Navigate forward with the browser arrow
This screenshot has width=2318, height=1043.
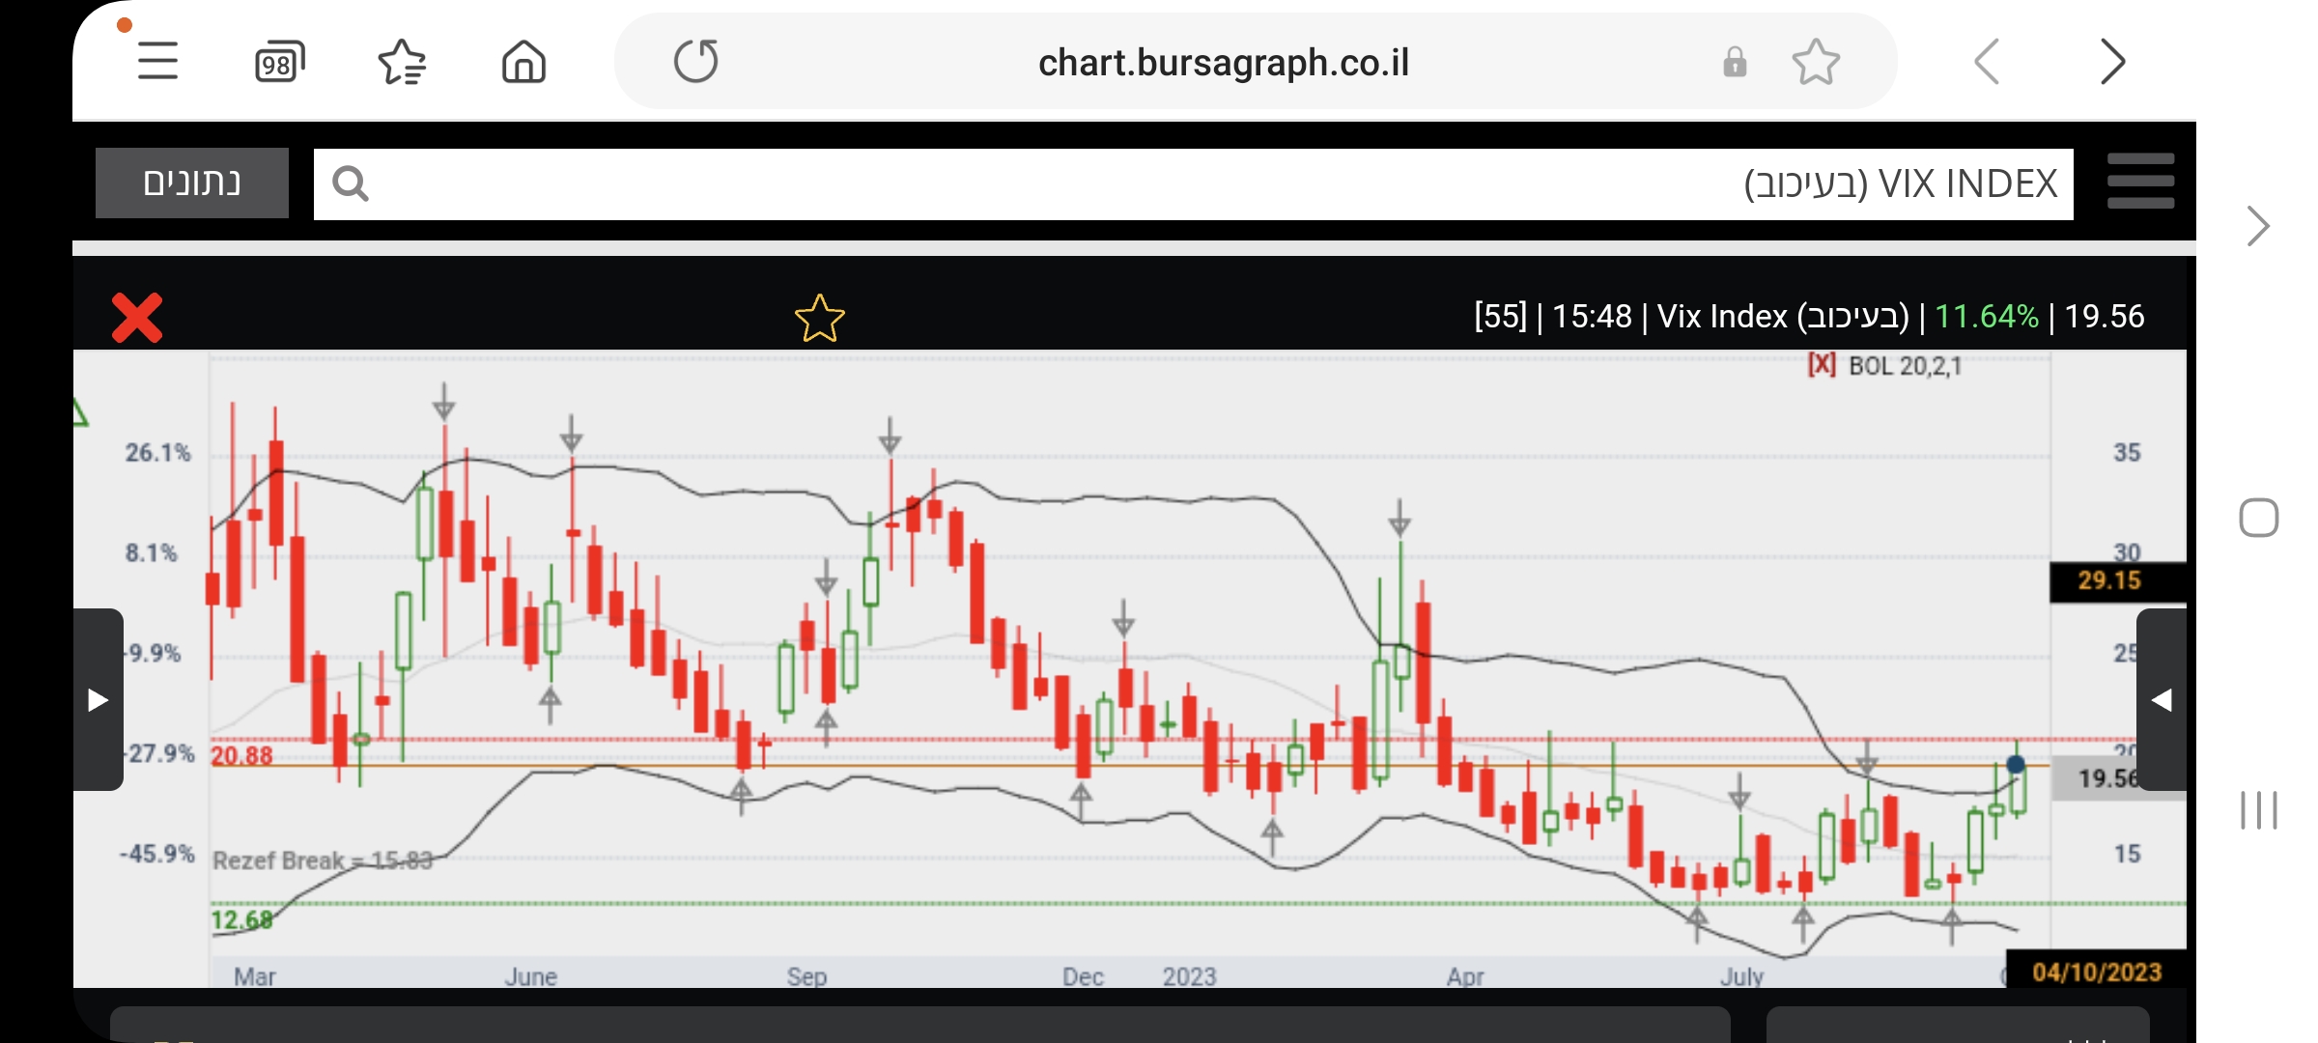point(2112,63)
